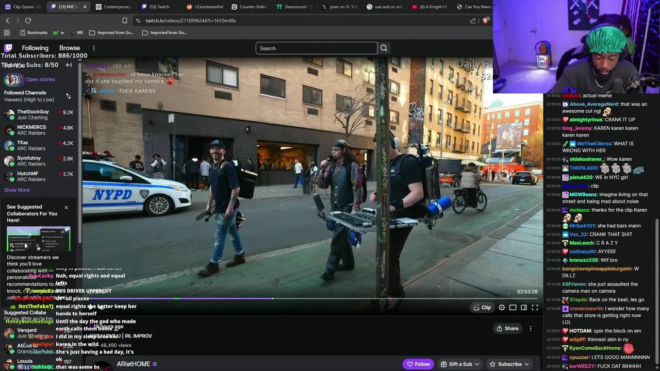This screenshot has height=371, width=660.
Task: Enter fullscreen on the video player
Action: (535, 308)
